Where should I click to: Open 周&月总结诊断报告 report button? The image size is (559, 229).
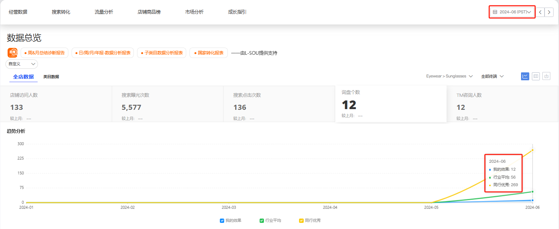coord(44,53)
